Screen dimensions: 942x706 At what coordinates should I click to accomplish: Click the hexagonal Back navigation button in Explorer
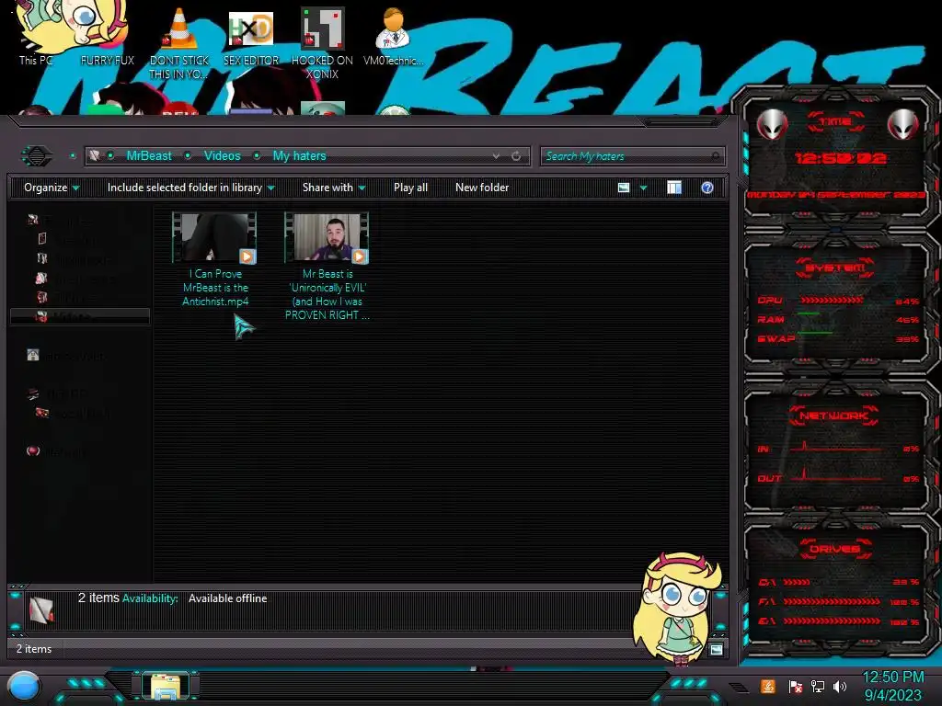(x=37, y=156)
